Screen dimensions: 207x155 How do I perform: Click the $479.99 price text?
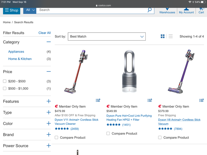tap(60, 111)
